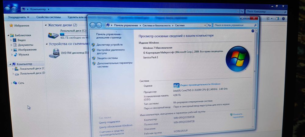This screenshot has height=137, width=305.
Task: Click Индекс производительности Windows link
Action: point(200,84)
